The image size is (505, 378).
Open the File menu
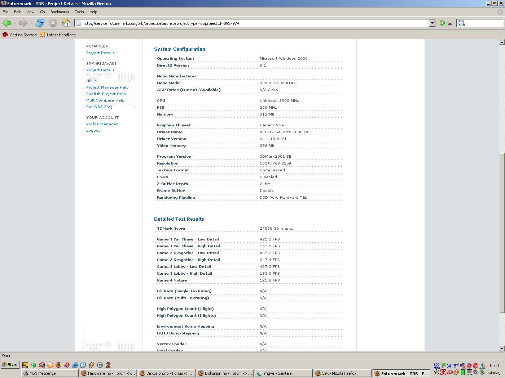(x=5, y=12)
